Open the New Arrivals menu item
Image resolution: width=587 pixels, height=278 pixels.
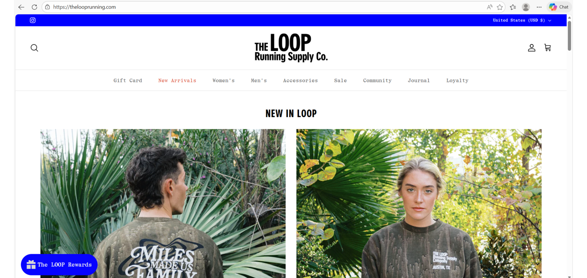[x=177, y=80]
